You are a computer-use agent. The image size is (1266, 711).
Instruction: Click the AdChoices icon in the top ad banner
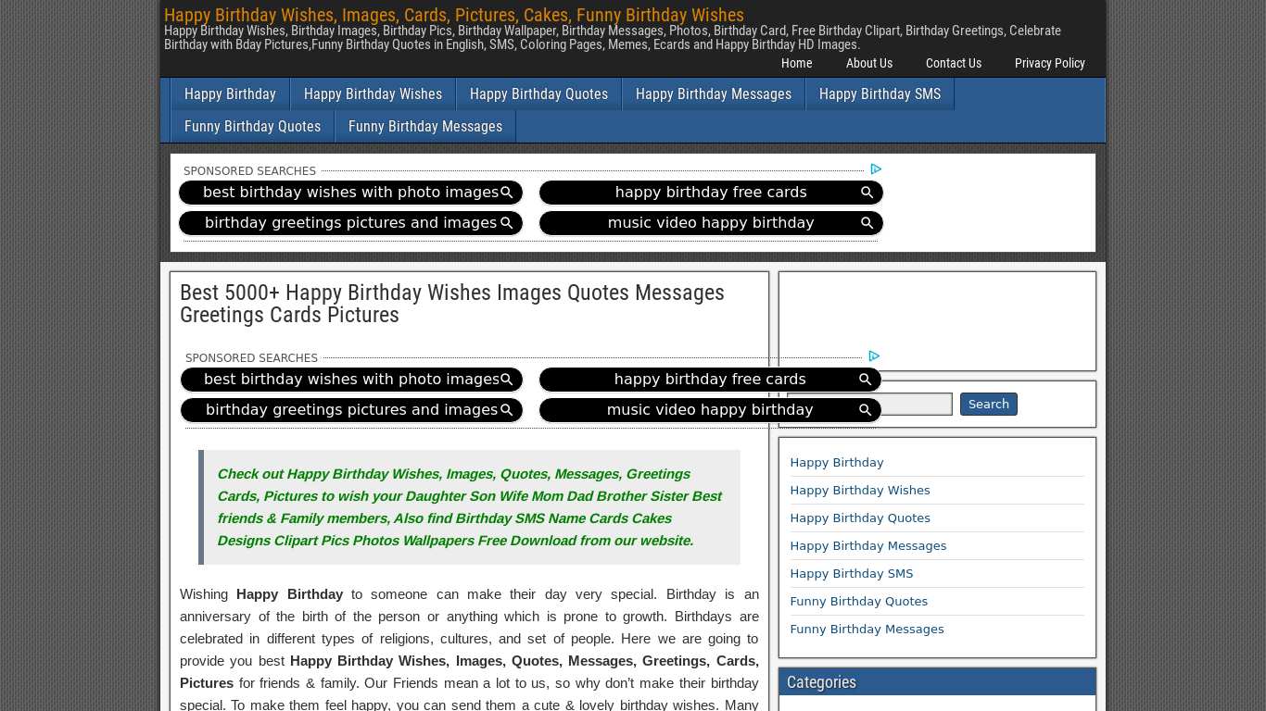coord(875,169)
